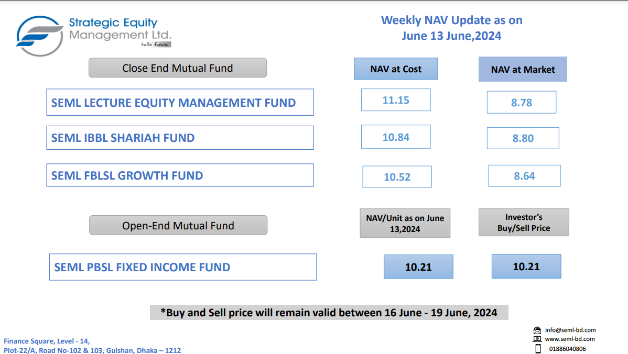Click the NAV at Cost header
Image resolution: width=628 pixels, height=354 pixels.
tap(396, 69)
